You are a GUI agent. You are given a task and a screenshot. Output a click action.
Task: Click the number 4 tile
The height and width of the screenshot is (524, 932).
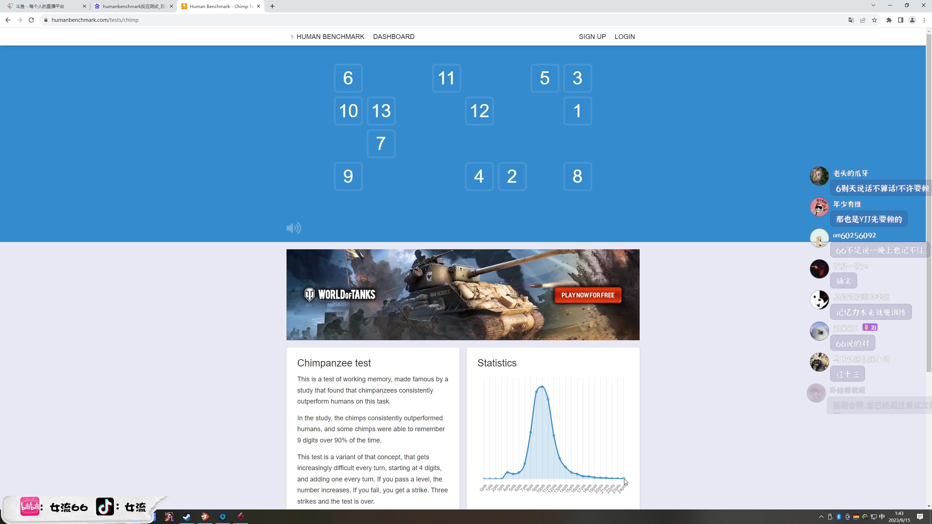[479, 176]
